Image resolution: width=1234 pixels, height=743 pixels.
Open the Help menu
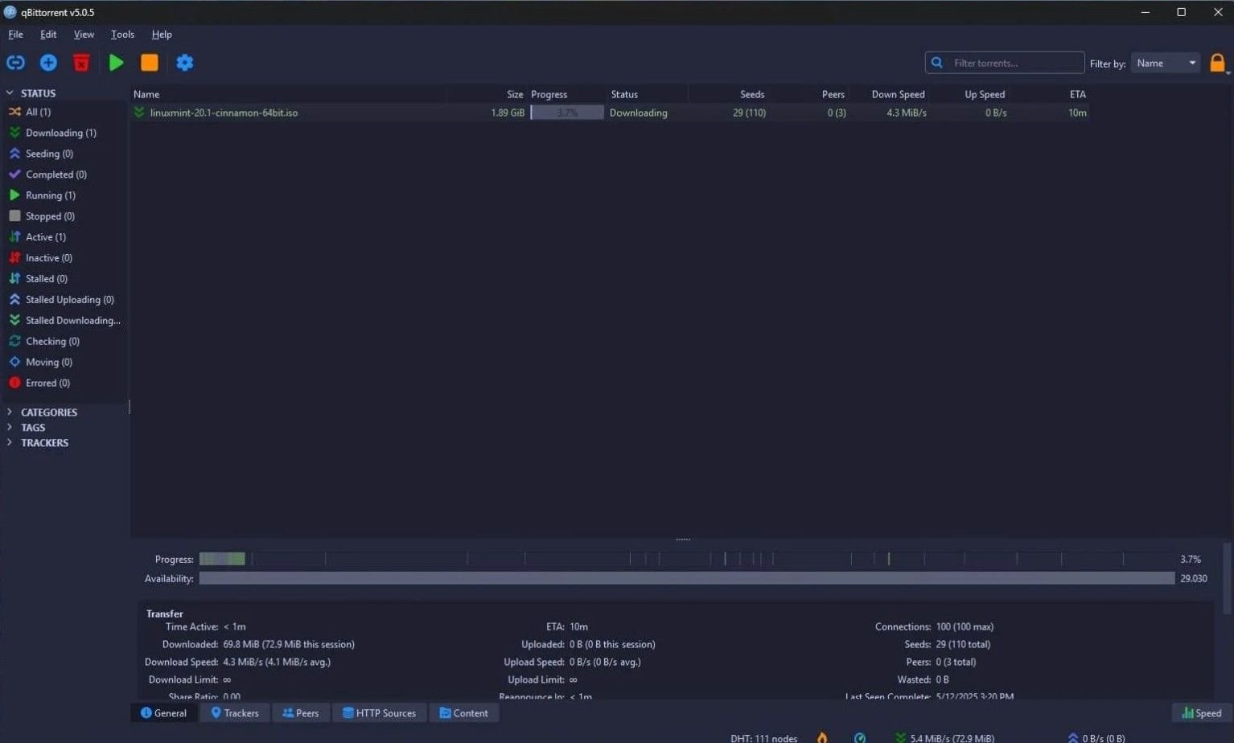(162, 35)
